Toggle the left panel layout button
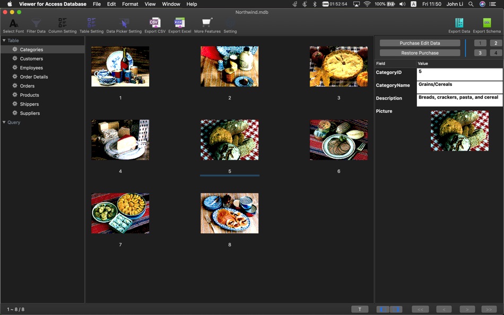The image size is (504, 315). coord(383,309)
